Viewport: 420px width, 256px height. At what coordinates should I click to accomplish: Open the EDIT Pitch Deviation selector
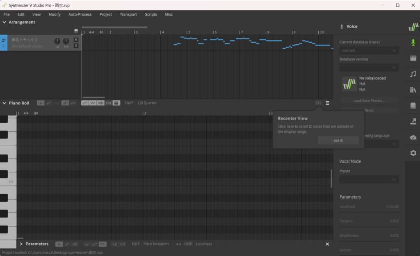tap(150, 244)
